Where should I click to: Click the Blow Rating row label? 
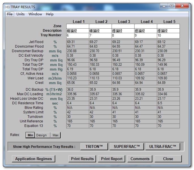tap(34, 108)
